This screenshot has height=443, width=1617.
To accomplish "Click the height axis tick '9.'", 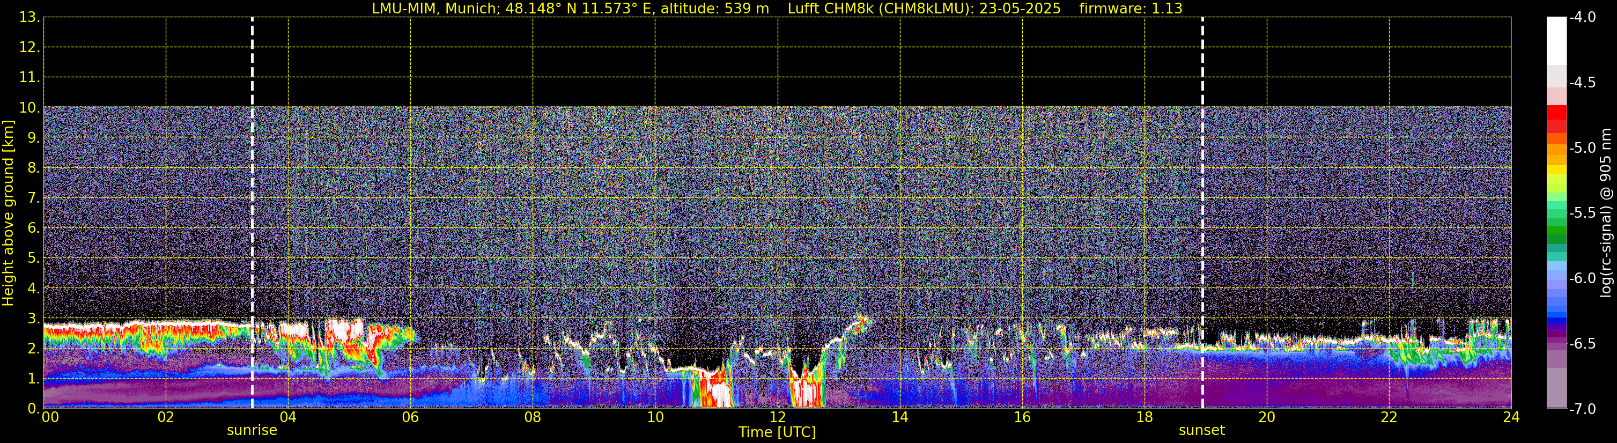I will tap(33, 138).
